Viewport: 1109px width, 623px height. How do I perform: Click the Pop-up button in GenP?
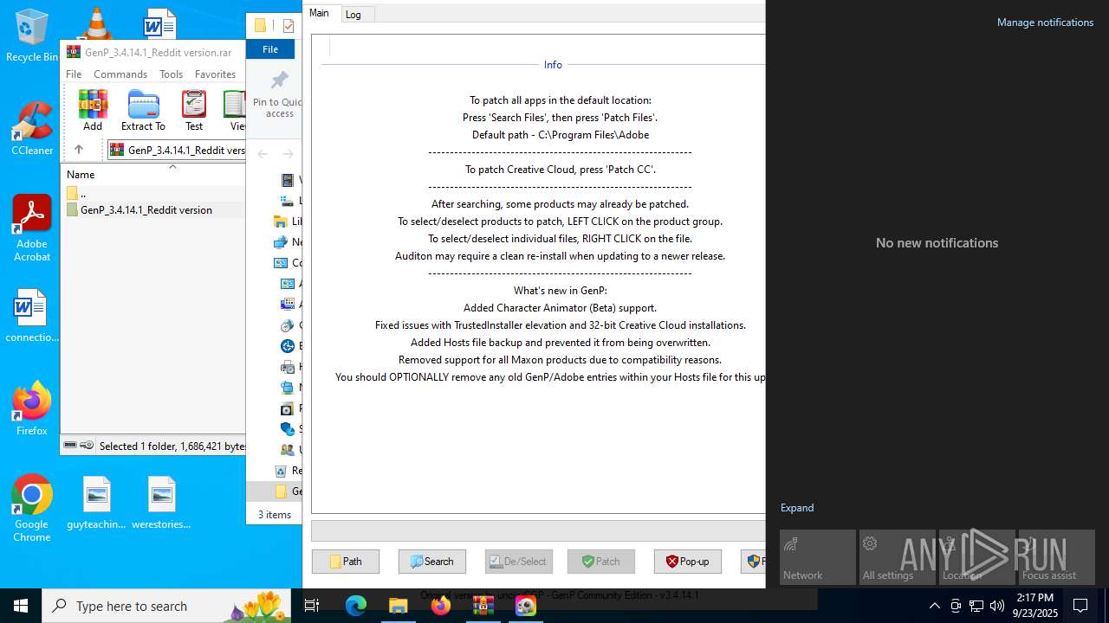688,562
